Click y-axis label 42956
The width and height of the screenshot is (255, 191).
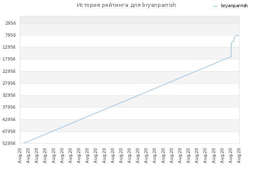pyautogui.click(x=9, y=119)
